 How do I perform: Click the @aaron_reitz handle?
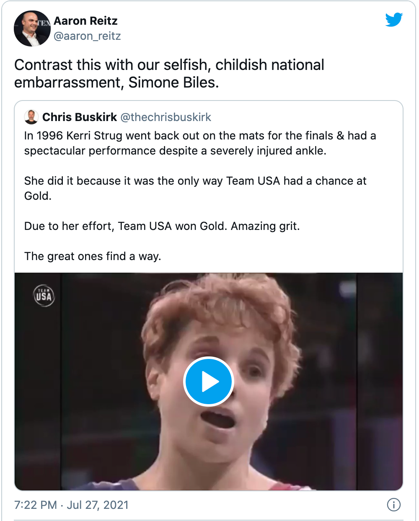click(x=87, y=36)
